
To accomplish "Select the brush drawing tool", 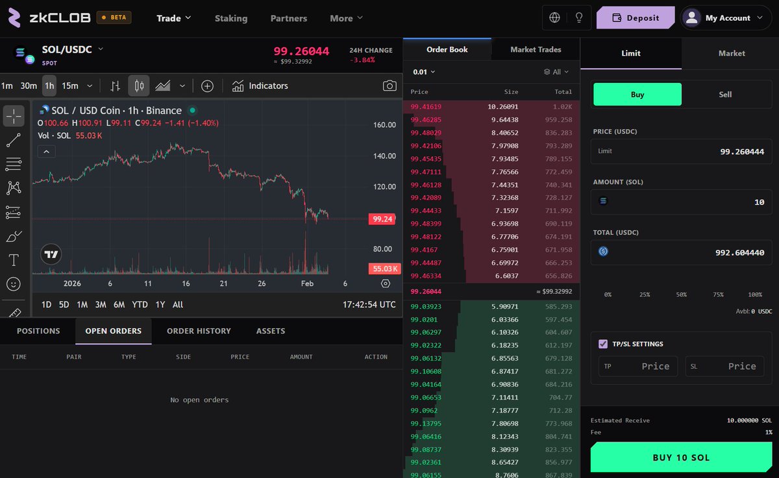I will (x=14, y=236).
